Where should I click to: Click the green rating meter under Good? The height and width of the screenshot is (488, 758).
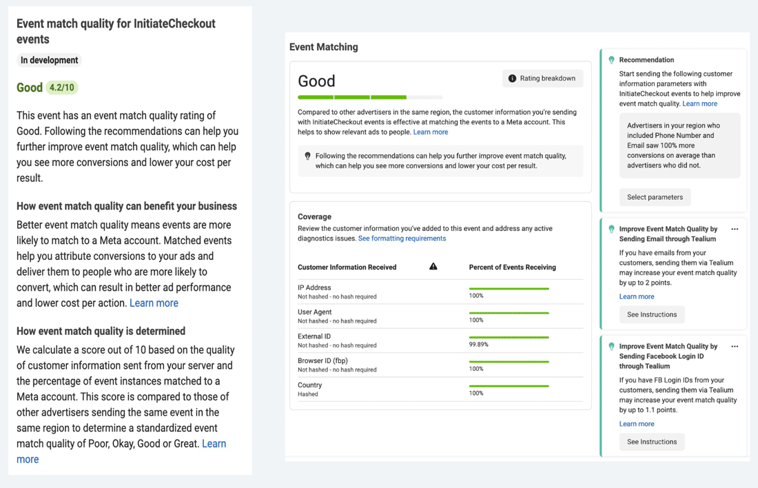[x=370, y=97]
